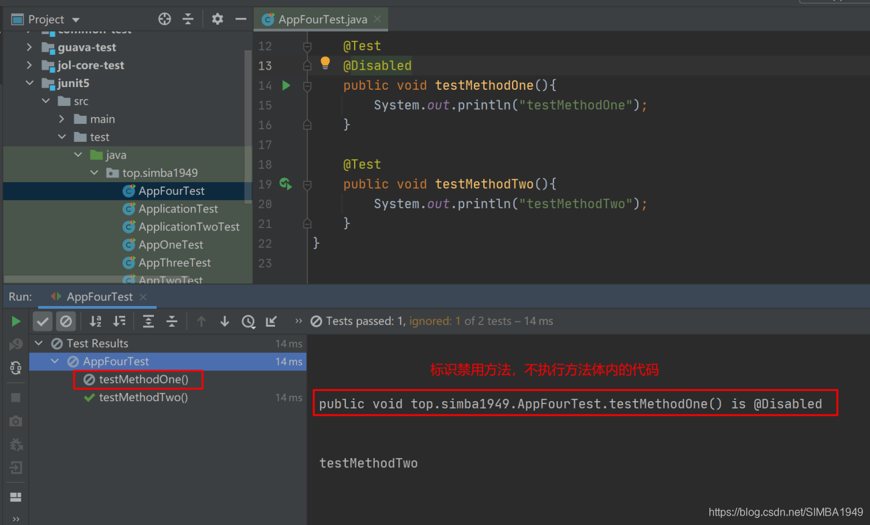The image size is (870, 525).
Task: Select testMethodOne() result
Action: point(143,380)
